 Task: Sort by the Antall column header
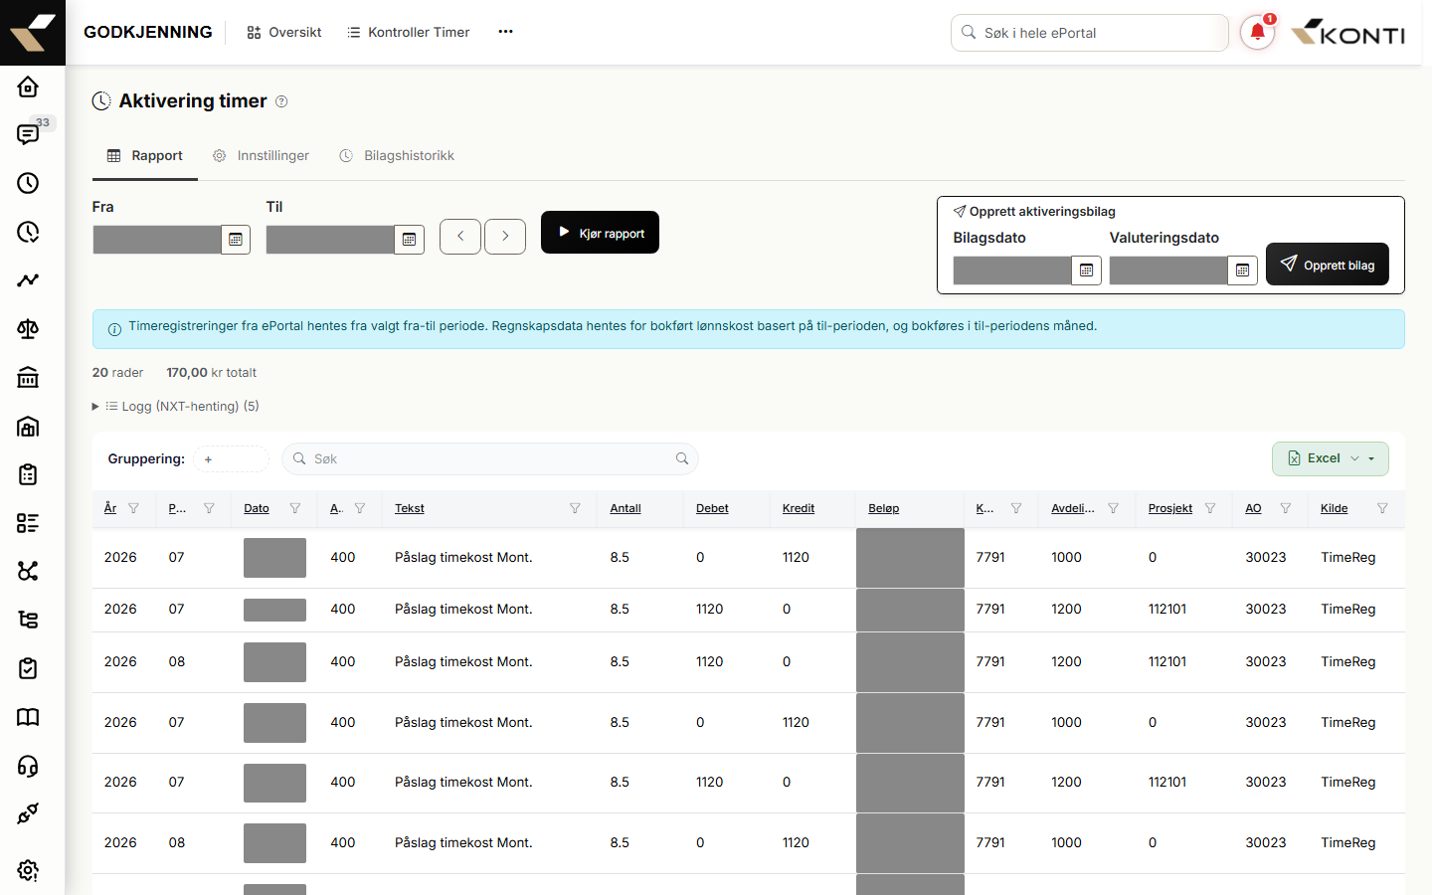tap(626, 508)
